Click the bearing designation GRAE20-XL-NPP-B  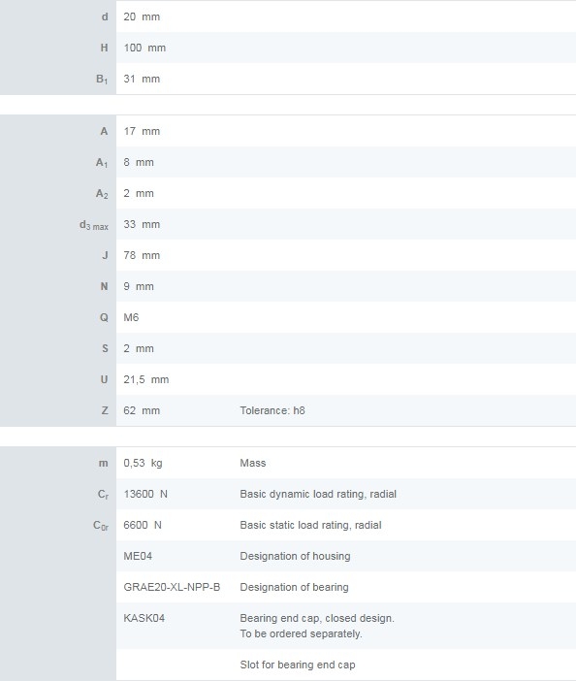click(x=172, y=587)
